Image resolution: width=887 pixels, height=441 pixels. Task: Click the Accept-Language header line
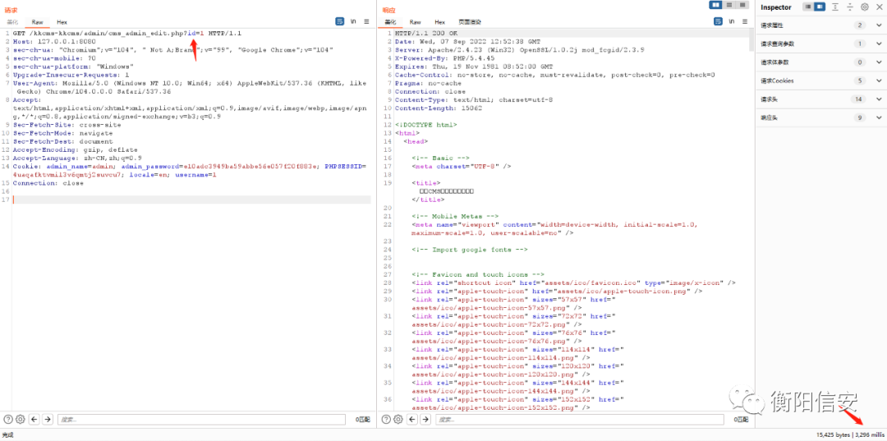pos(77,158)
